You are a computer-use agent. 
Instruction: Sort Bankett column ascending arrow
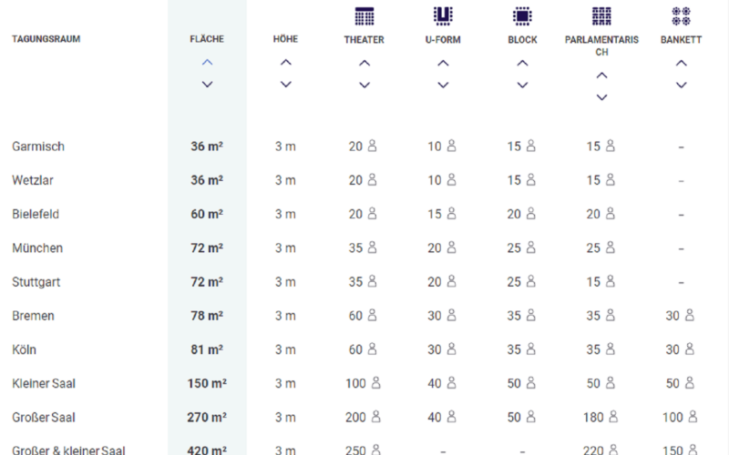(681, 63)
